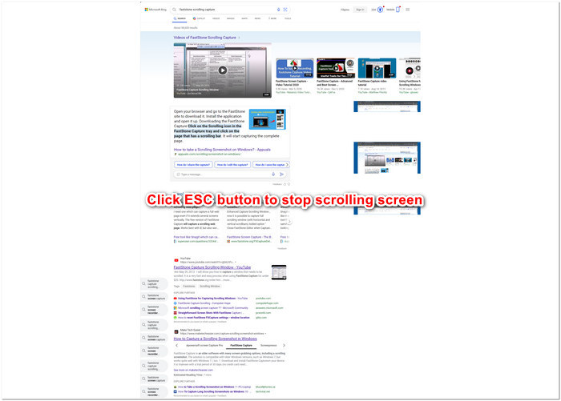This screenshot has width=561, height=401.
Task: Select the How do I edit the capture suggestion
Action: pos(232,164)
